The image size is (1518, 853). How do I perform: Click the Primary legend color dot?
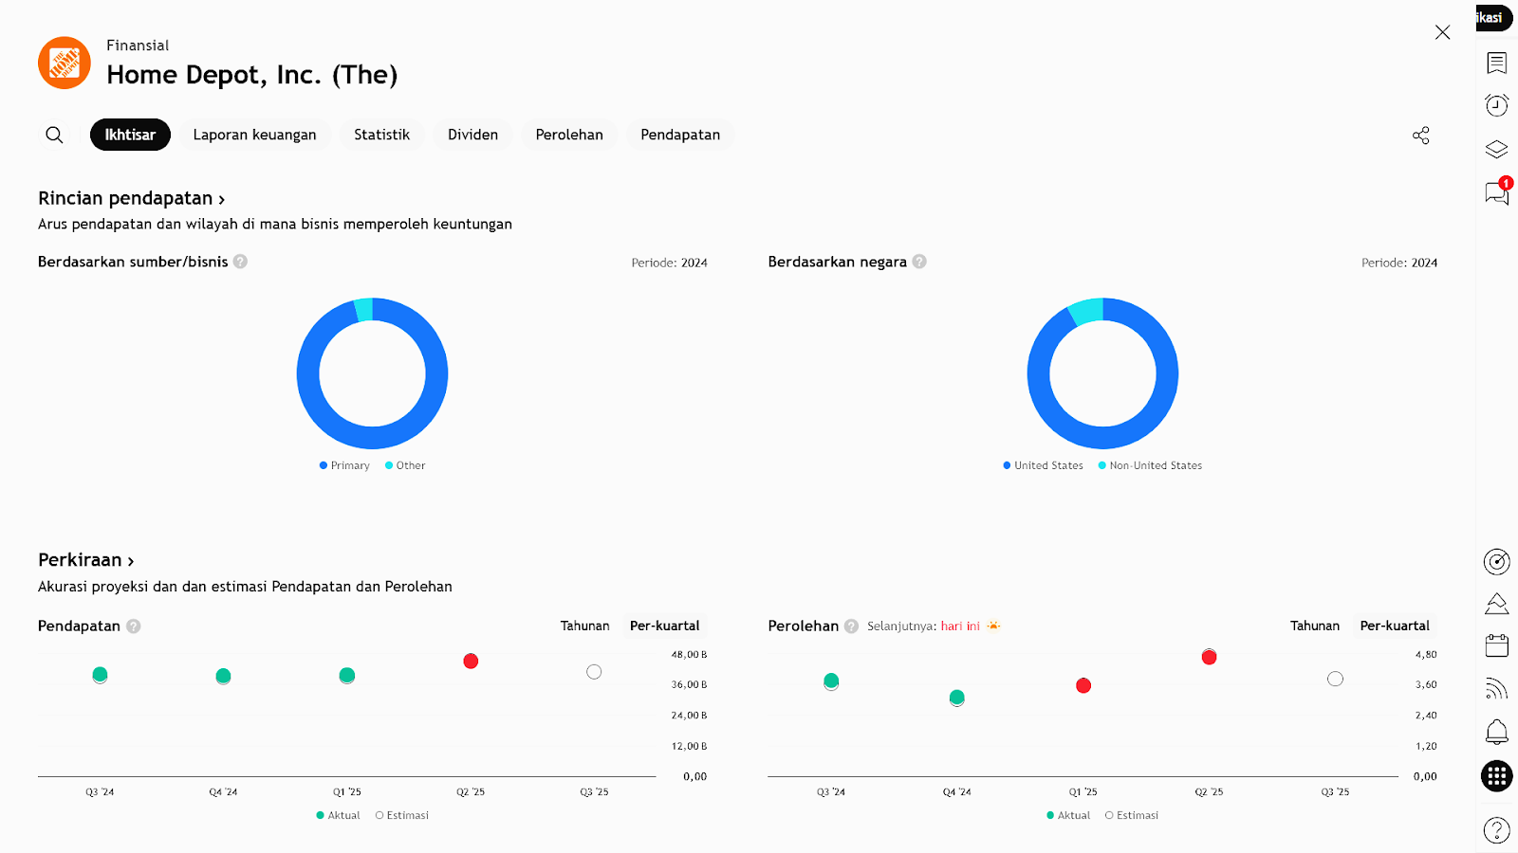click(x=324, y=465)
